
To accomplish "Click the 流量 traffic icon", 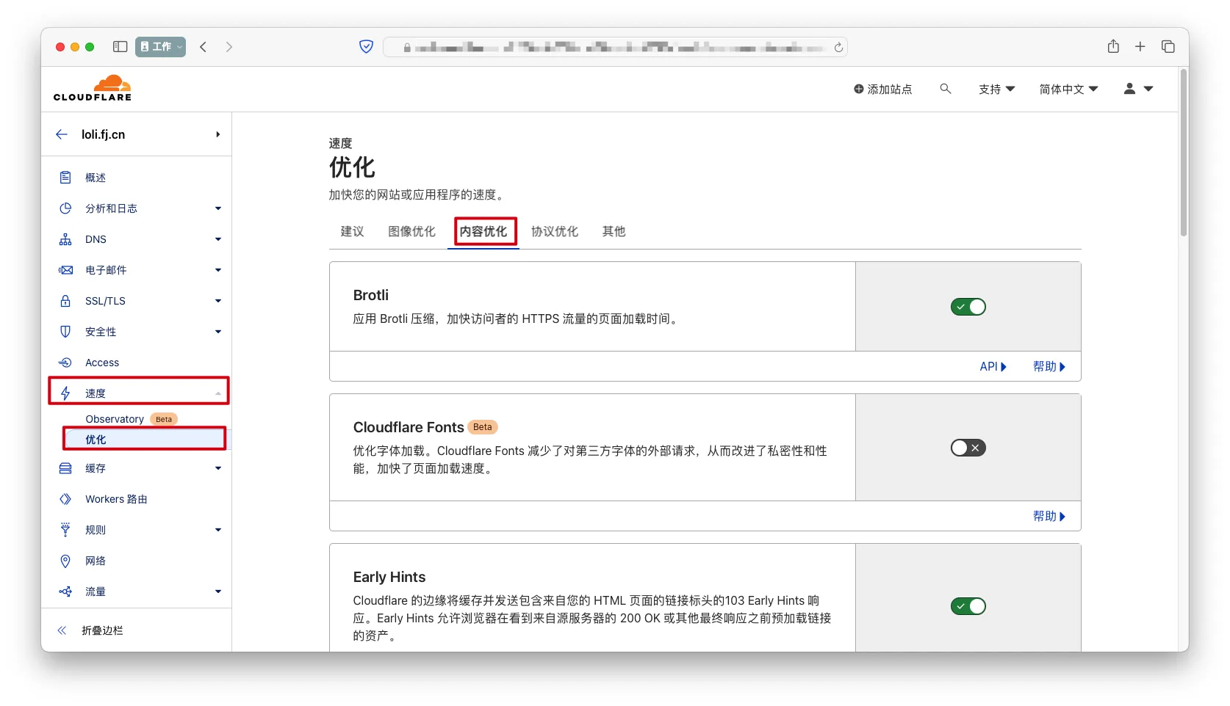I will pos(65,592).
